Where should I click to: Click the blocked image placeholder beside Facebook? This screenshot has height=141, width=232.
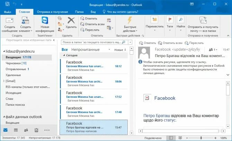[x=147, y=98]
